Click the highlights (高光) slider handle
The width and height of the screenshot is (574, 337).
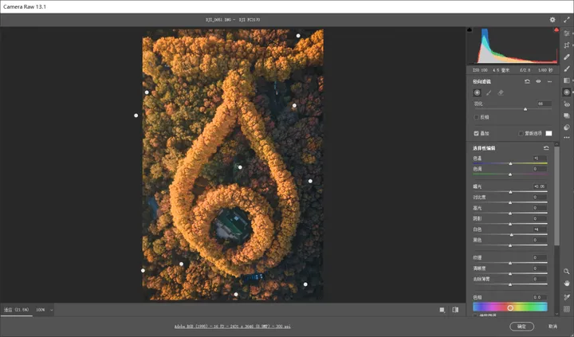[510, 214]
